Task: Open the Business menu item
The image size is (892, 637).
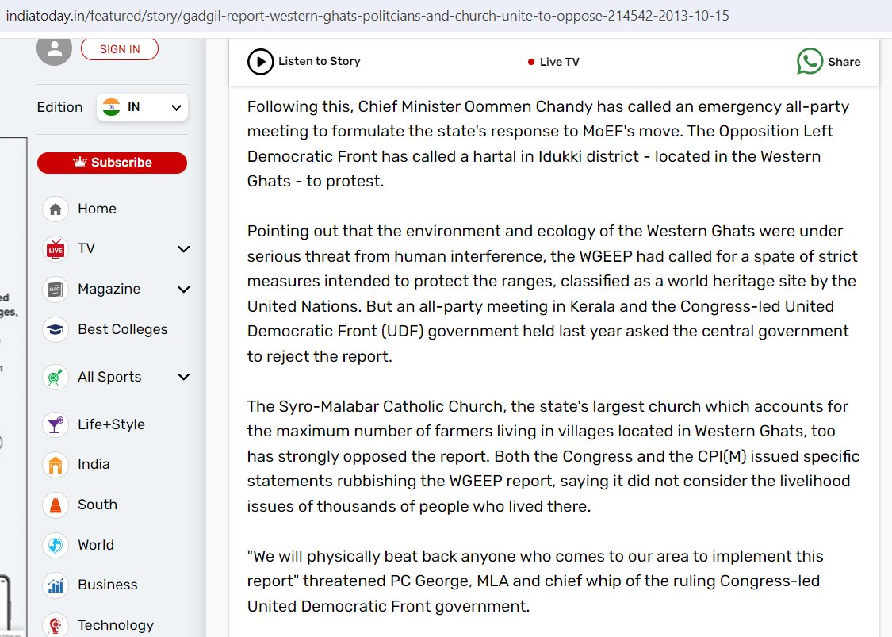Action: [108, 585]
